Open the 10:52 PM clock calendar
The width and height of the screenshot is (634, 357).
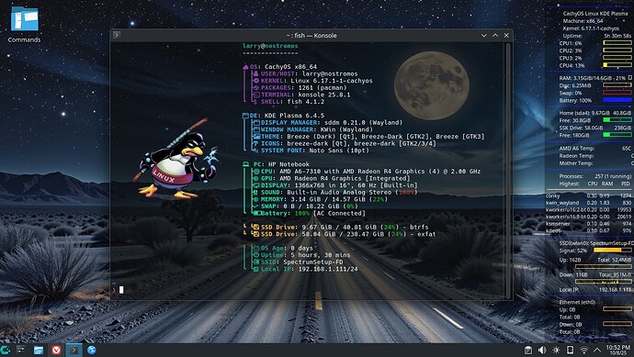tap(618, 351)
